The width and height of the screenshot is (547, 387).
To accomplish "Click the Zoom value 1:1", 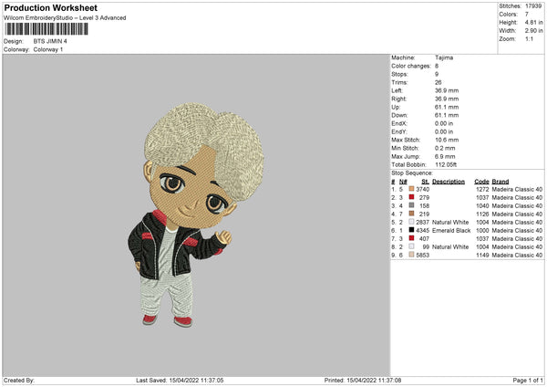I will coord(529,38).
